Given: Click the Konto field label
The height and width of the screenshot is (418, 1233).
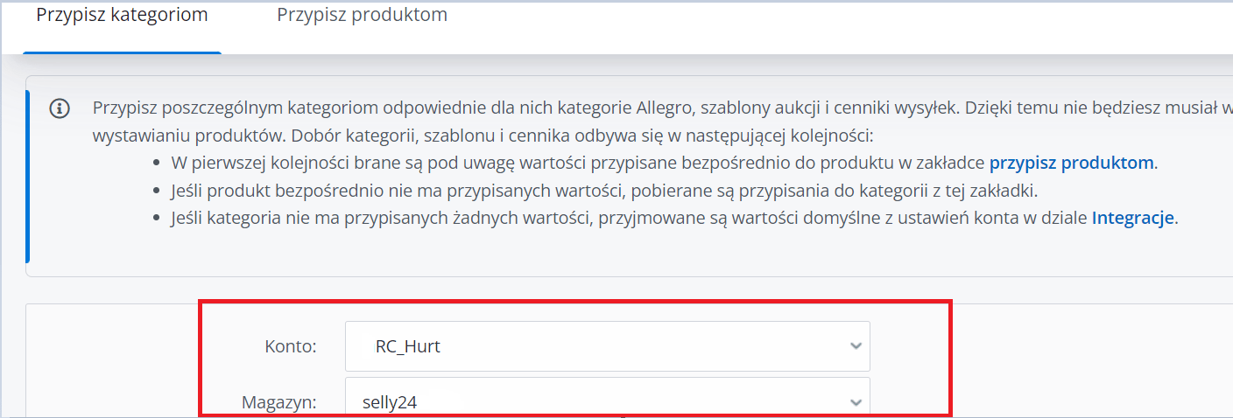Looking at the screenshot, I should pos(290,346).
